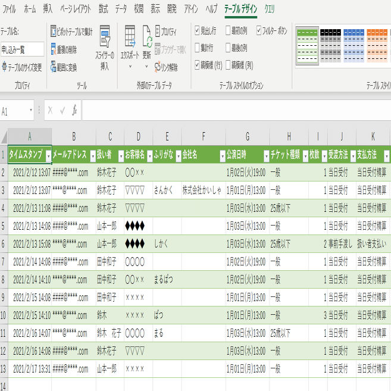Click the Name Box showing A1

tap(14, 110)
